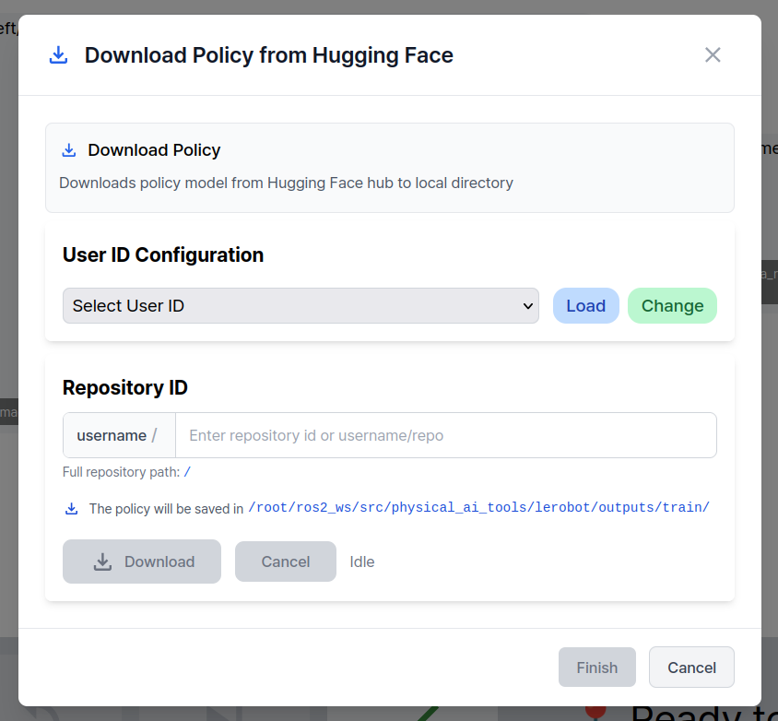The height and width of the screenshot is (721, 778).
Task: Click the /root/ros2_ws outputs train path
Action: (x=478, y=508)
